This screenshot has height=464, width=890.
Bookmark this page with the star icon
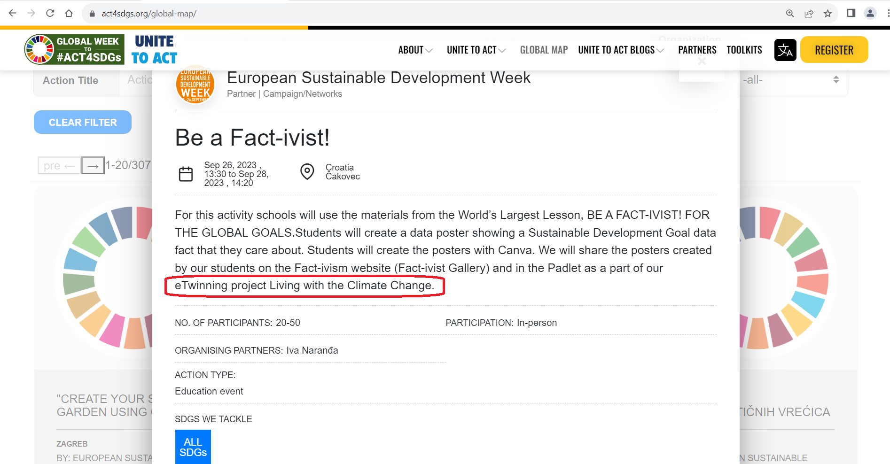click(x=828, y=14)
